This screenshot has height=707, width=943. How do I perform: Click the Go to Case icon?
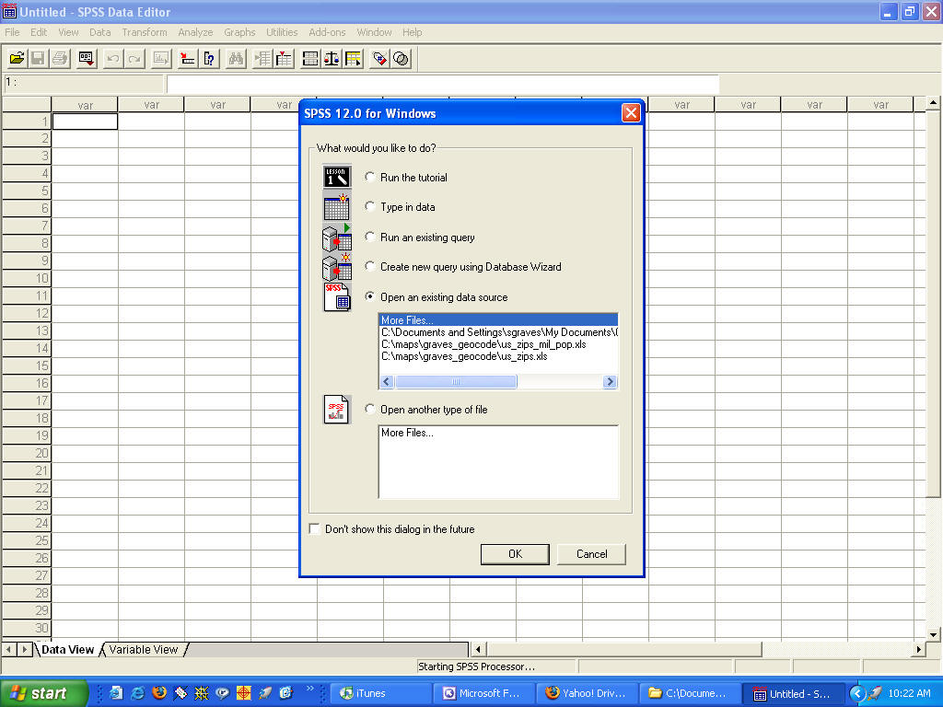click(188, 58)
